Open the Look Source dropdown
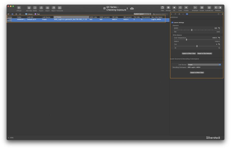 point(204,65)
